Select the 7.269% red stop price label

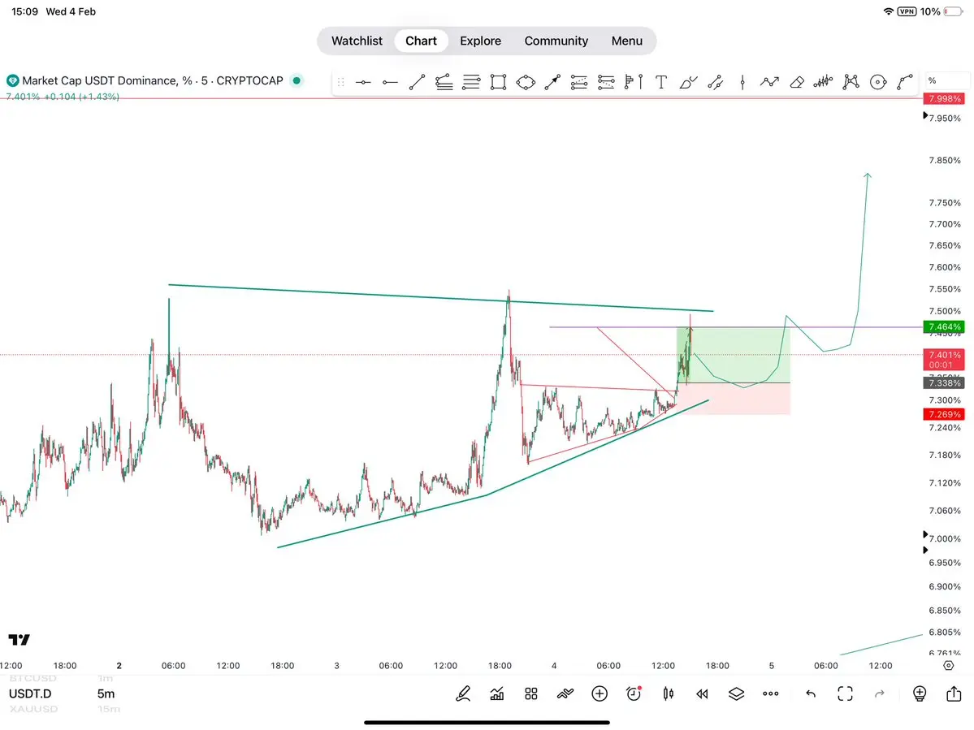coord(944,414)
